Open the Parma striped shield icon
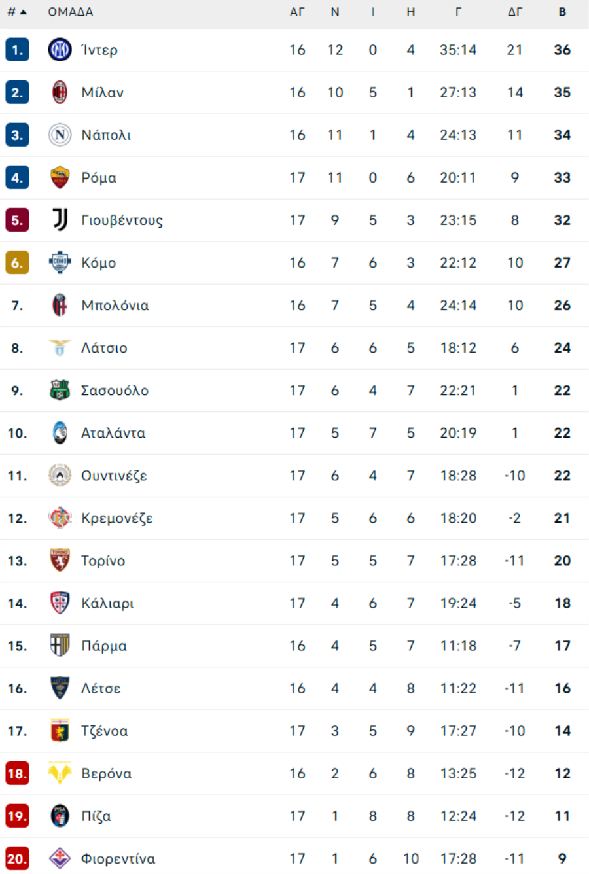Image resolution: width=589 pixels, height=874 pixels. click(x=60, y=646)
